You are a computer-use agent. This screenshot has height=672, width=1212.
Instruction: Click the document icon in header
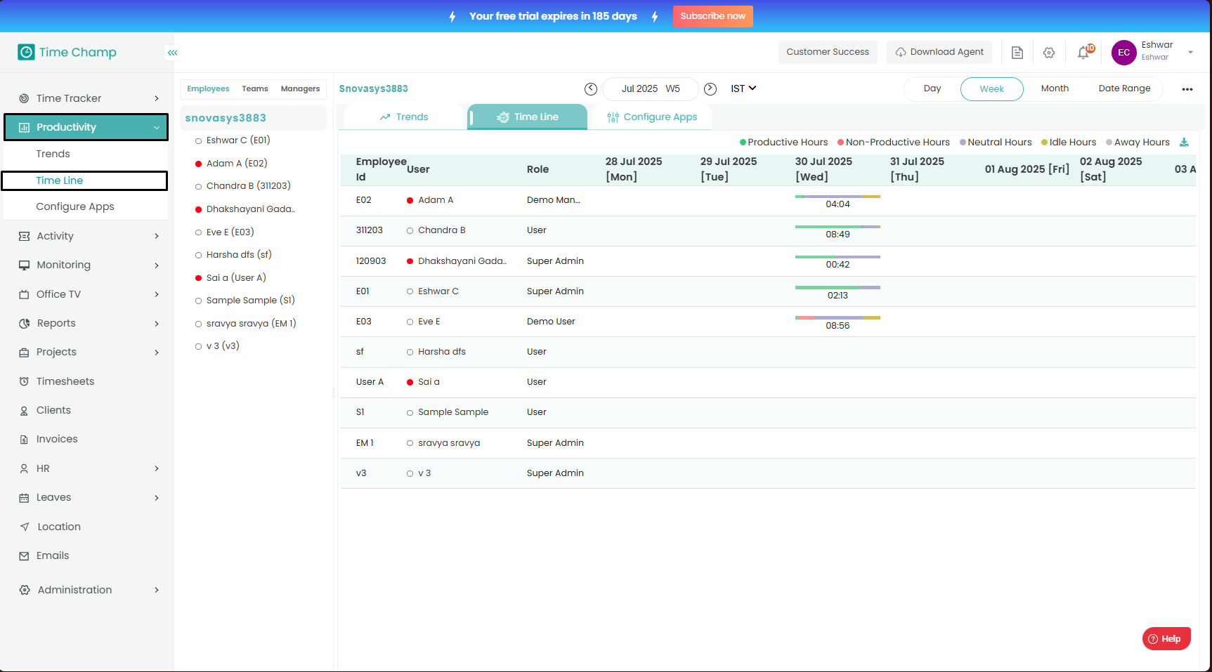1017,53
